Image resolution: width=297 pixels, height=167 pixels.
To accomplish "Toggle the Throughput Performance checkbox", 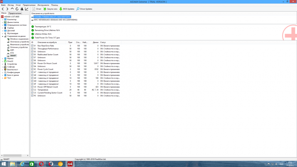I will pos(32,49).
